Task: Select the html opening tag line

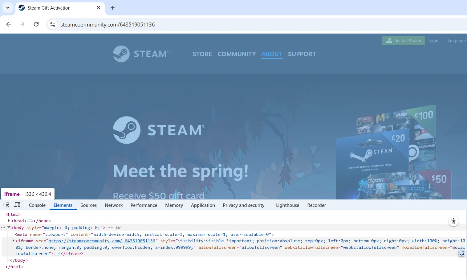Action: click(13, 214)
